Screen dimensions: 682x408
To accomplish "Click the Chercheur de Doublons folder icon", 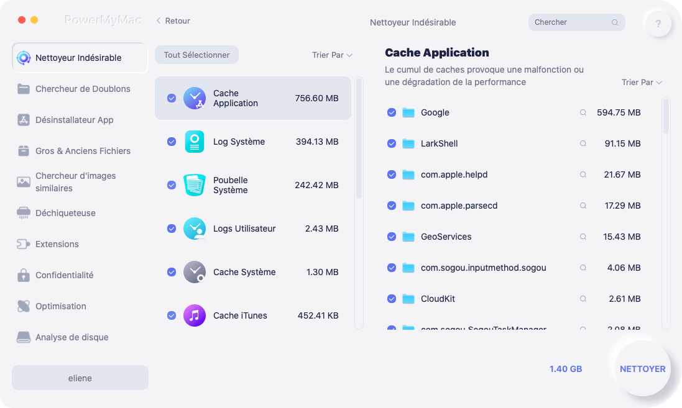I will (24, 89).
